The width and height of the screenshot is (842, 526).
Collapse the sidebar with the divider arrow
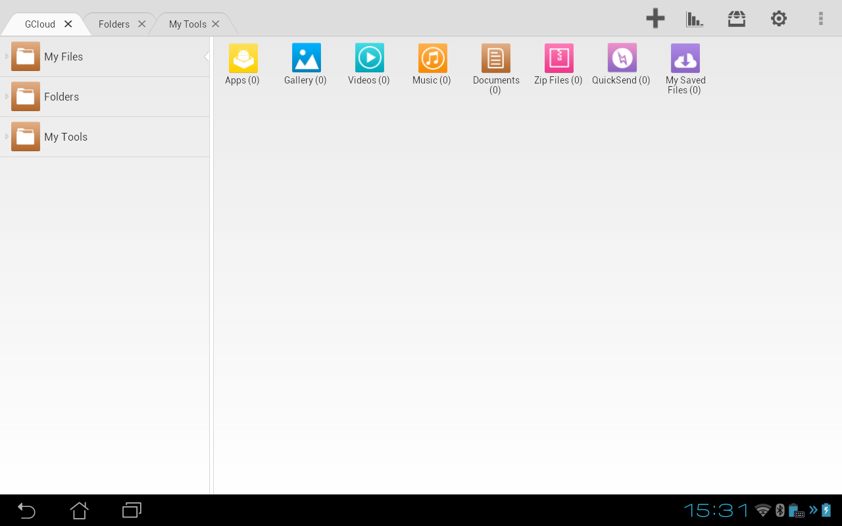click(207, 57)
